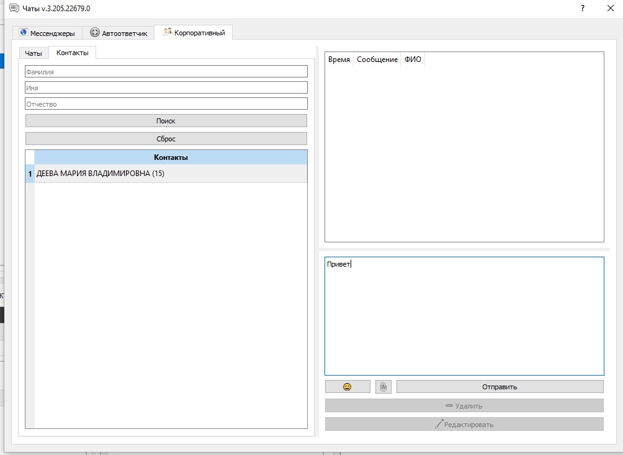Viewport: 623px width, 455px height.
Task: Reset search filters with Сброс
Action: 166,139
